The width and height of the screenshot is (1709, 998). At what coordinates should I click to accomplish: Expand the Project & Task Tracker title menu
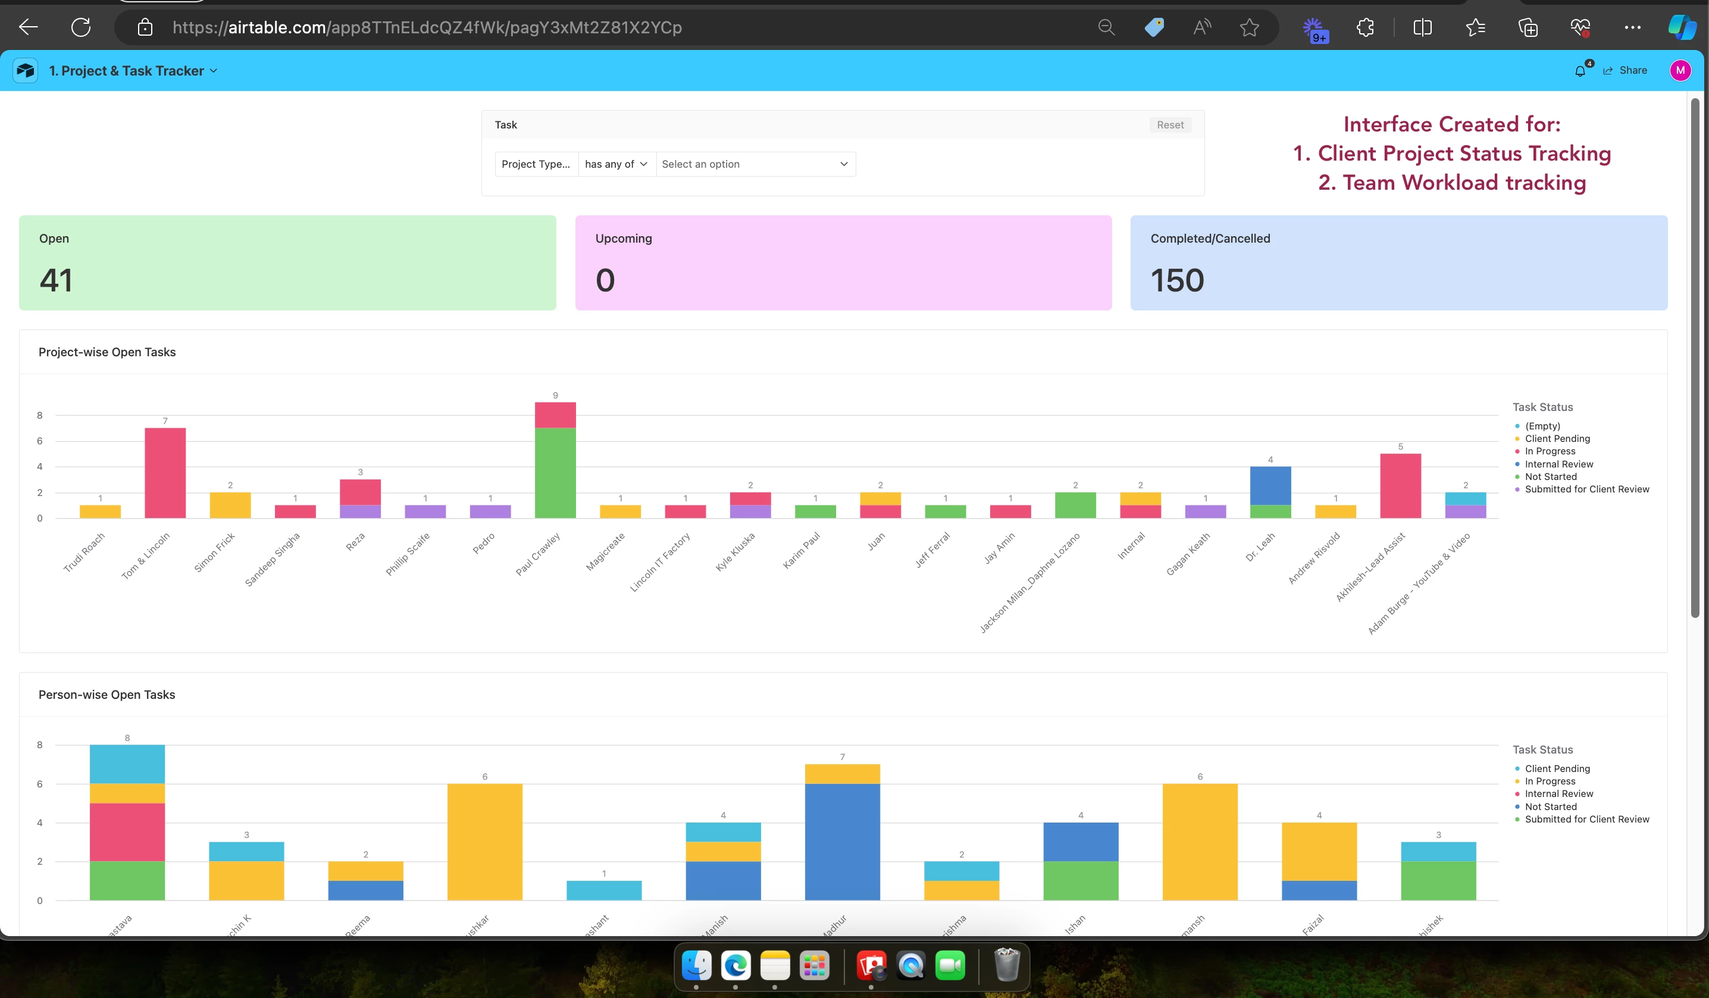pyautogui.click(x=133, y=71)
